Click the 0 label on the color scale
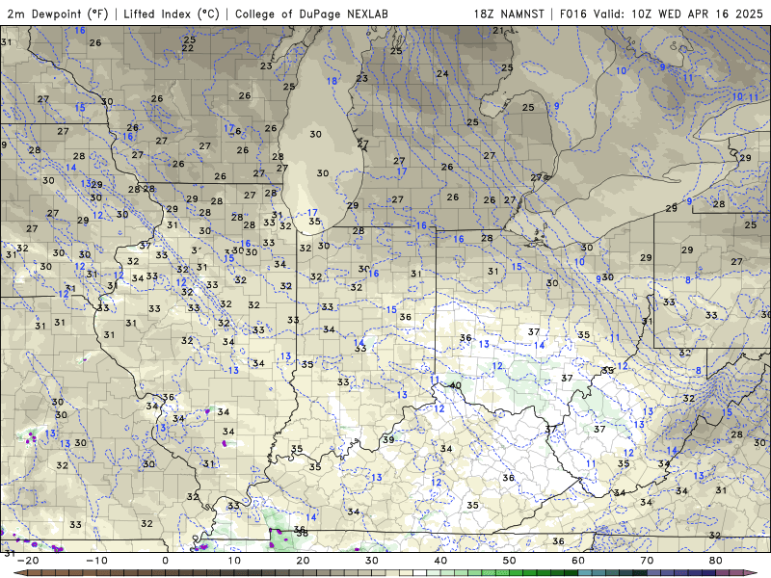The height and width of the screenshot is (578, 771). point(165,561)
